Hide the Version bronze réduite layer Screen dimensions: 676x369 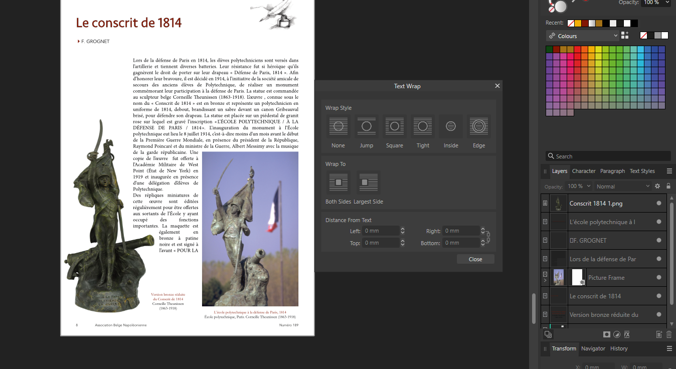[x=659, y=315]
